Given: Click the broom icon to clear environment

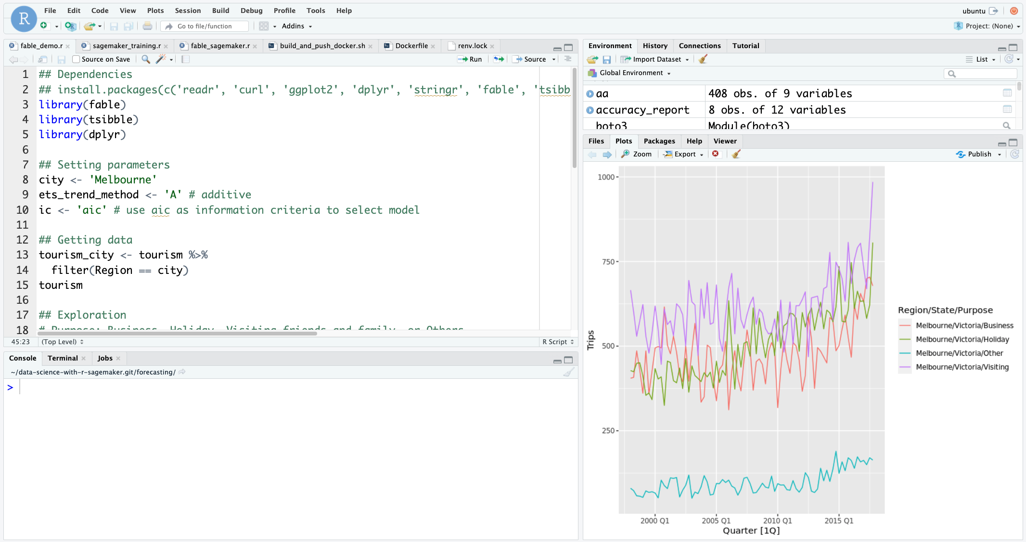Looking at the screenshot, I should pyautogui.click(x=703, y=59).
